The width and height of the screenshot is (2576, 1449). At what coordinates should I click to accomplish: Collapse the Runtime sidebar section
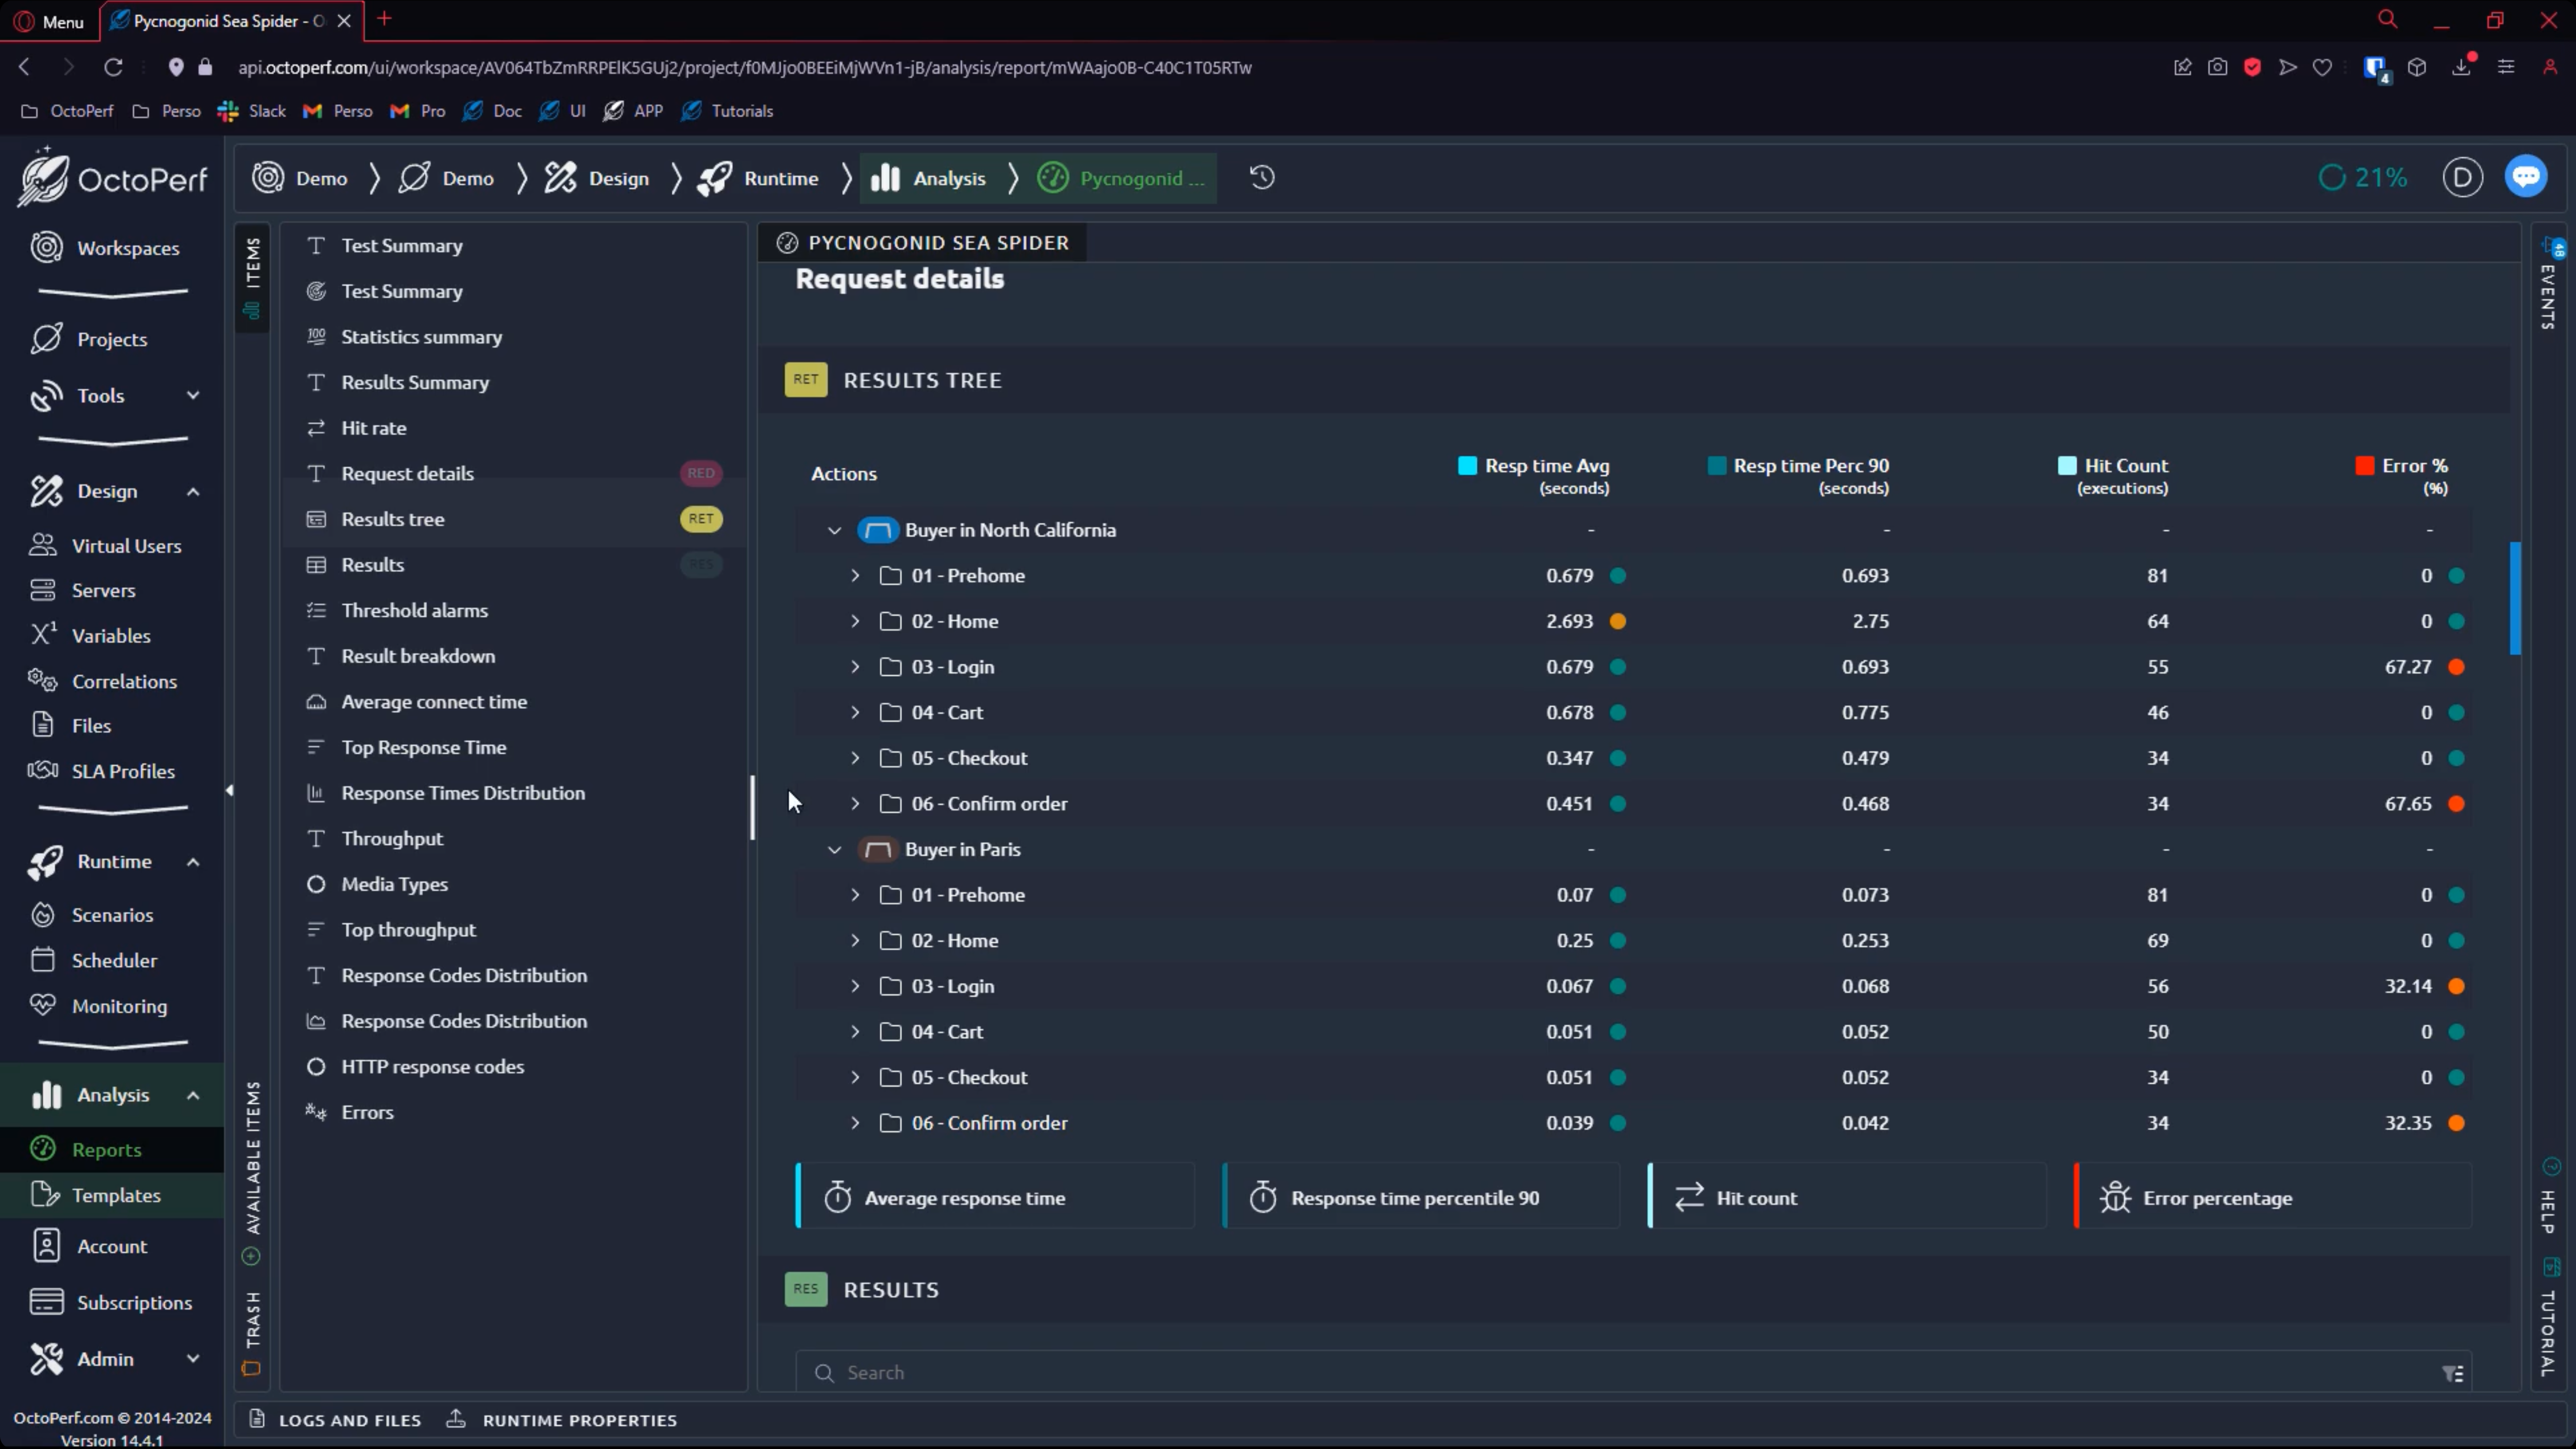[193, 861]
